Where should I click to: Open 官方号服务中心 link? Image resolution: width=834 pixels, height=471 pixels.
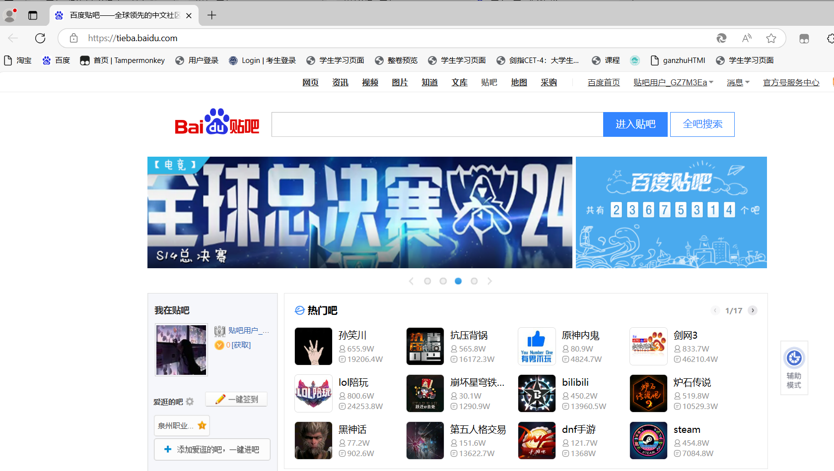pos(791,82)
